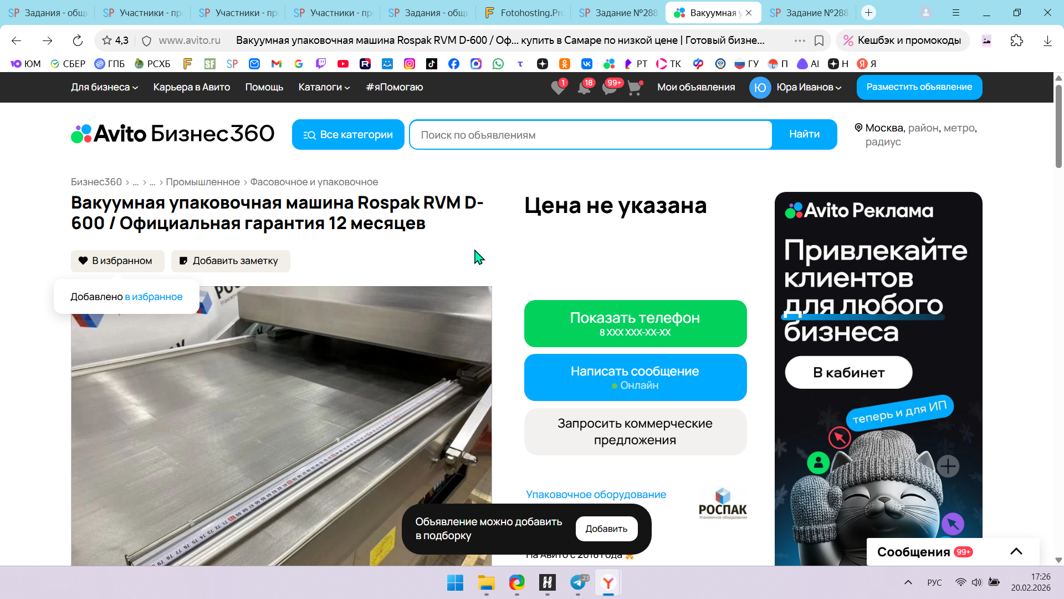The width and height of the screenshot is (1064, 599).
Task: Open Telegram from the Windows taskbar
Action: [x=578, y=582]
